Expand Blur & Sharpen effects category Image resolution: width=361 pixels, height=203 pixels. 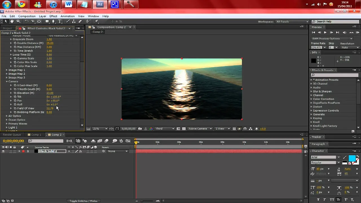pos(311,91)
